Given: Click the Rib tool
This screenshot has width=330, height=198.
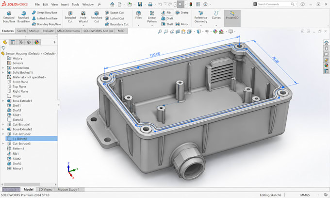Looking at the screenshot, I should pyautogui.click(x=166, y=13).
